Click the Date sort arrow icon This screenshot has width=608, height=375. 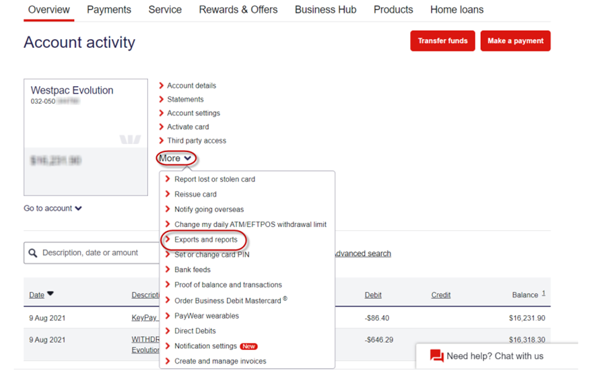[x=50, y=294]
